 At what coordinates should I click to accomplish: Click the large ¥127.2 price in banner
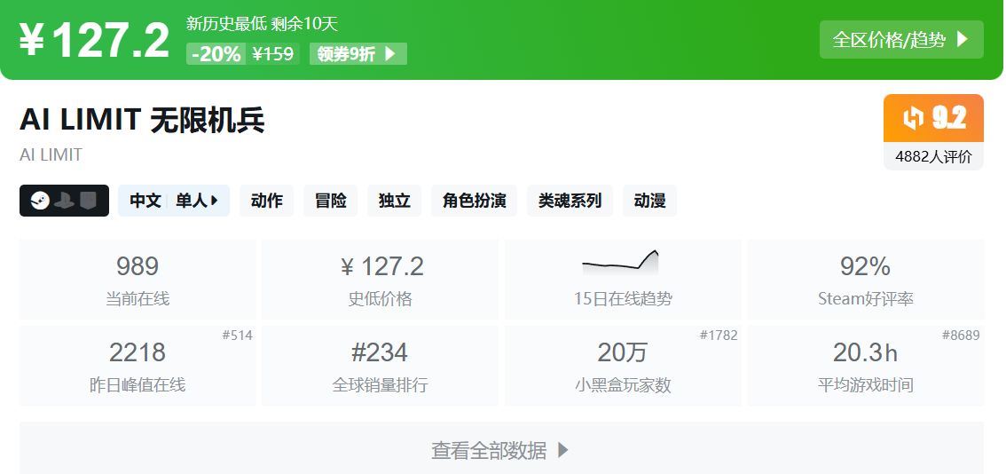[94, 40]
